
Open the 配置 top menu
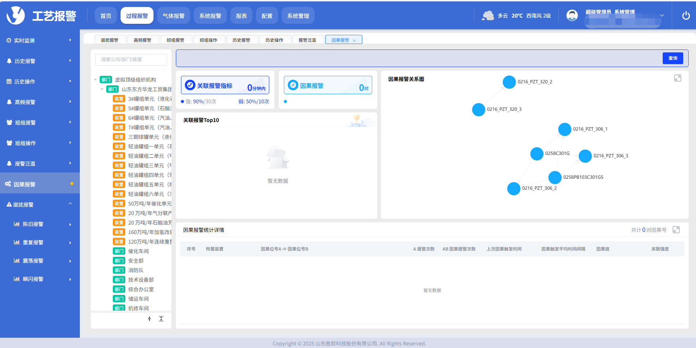click(267, 15)
